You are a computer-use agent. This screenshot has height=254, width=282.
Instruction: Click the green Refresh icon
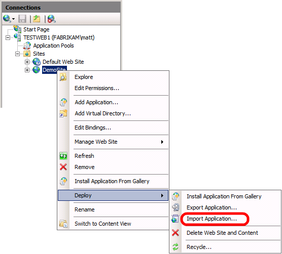pyautogui.click(x=63, y=156)
